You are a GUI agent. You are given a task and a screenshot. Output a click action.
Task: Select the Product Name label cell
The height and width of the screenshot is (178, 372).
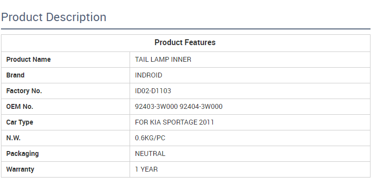66,59
